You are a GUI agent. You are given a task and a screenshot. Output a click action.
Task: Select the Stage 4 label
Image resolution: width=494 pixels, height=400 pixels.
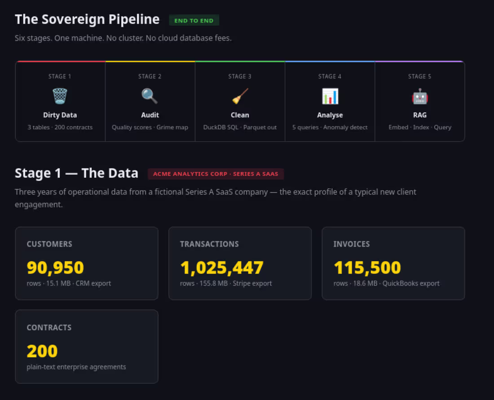pos(330,76)
